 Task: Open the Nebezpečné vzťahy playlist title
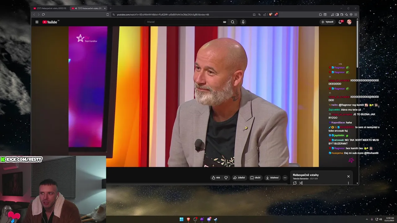(x=306, y=175)
